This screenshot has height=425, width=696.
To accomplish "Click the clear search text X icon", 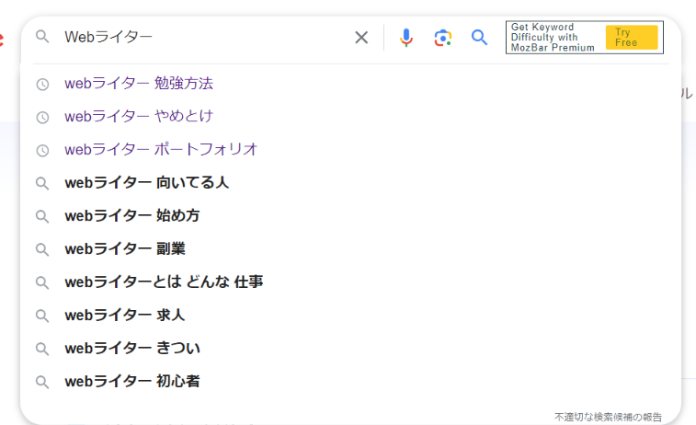I will pos(361,38).
